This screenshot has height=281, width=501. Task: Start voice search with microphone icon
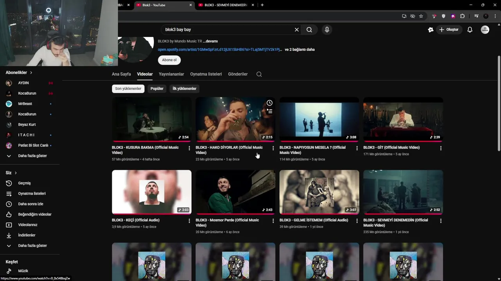coord(327,30)
